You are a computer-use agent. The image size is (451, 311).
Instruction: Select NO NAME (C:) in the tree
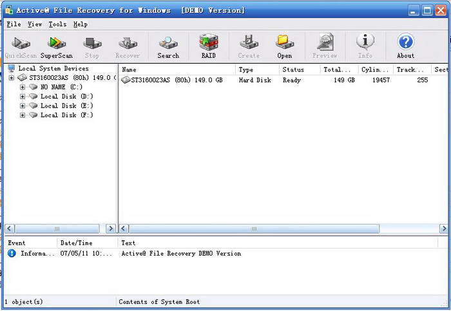tap(61, 87)
